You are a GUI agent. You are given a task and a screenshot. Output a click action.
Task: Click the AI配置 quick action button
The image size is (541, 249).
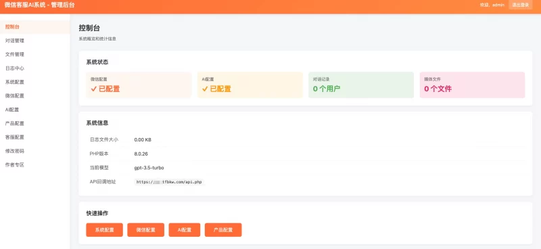185,230
